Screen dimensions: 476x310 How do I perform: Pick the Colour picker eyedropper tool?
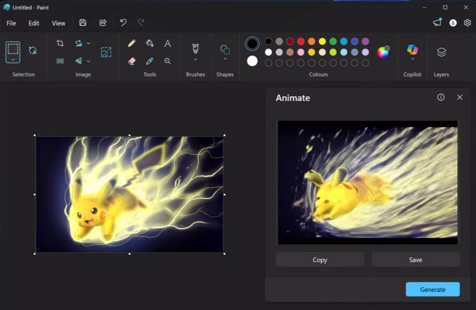coord(150,61)
